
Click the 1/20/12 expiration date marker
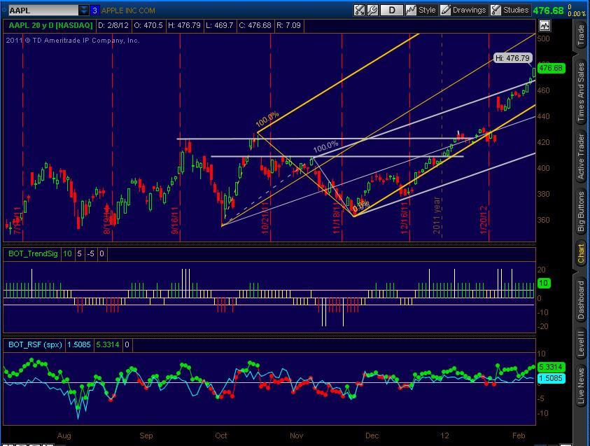pos(484,220)
